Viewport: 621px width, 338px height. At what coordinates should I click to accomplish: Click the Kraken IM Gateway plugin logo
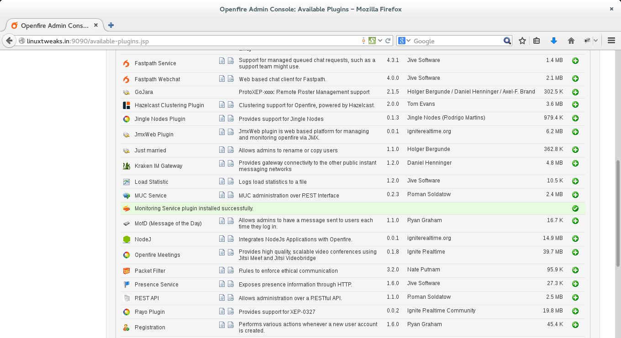click(x=126, y=166)
